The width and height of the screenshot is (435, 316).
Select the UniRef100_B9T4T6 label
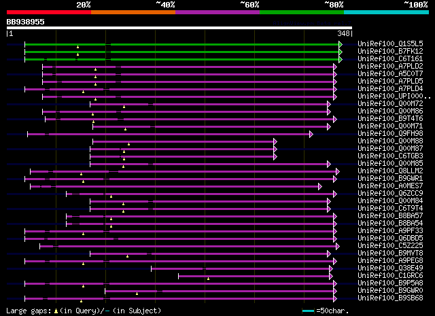point(390,118)
